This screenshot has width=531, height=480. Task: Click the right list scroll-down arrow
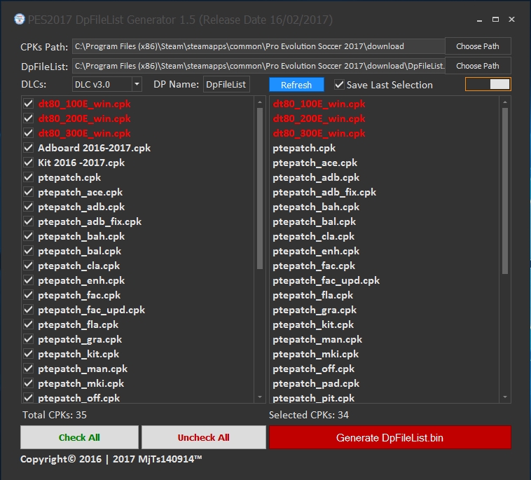pos(505,397)
